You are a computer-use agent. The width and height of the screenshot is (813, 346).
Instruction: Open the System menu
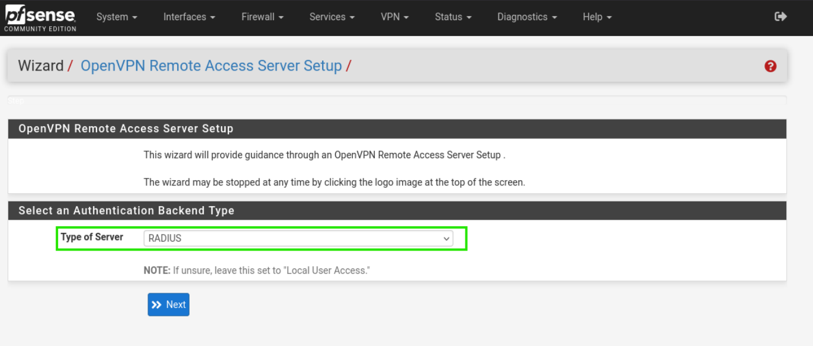pyautogui.click(x=117, y=17)
